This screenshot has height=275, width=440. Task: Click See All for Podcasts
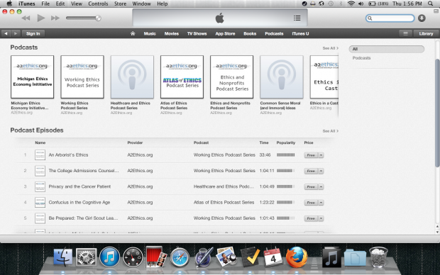click(x=330, y=48)
